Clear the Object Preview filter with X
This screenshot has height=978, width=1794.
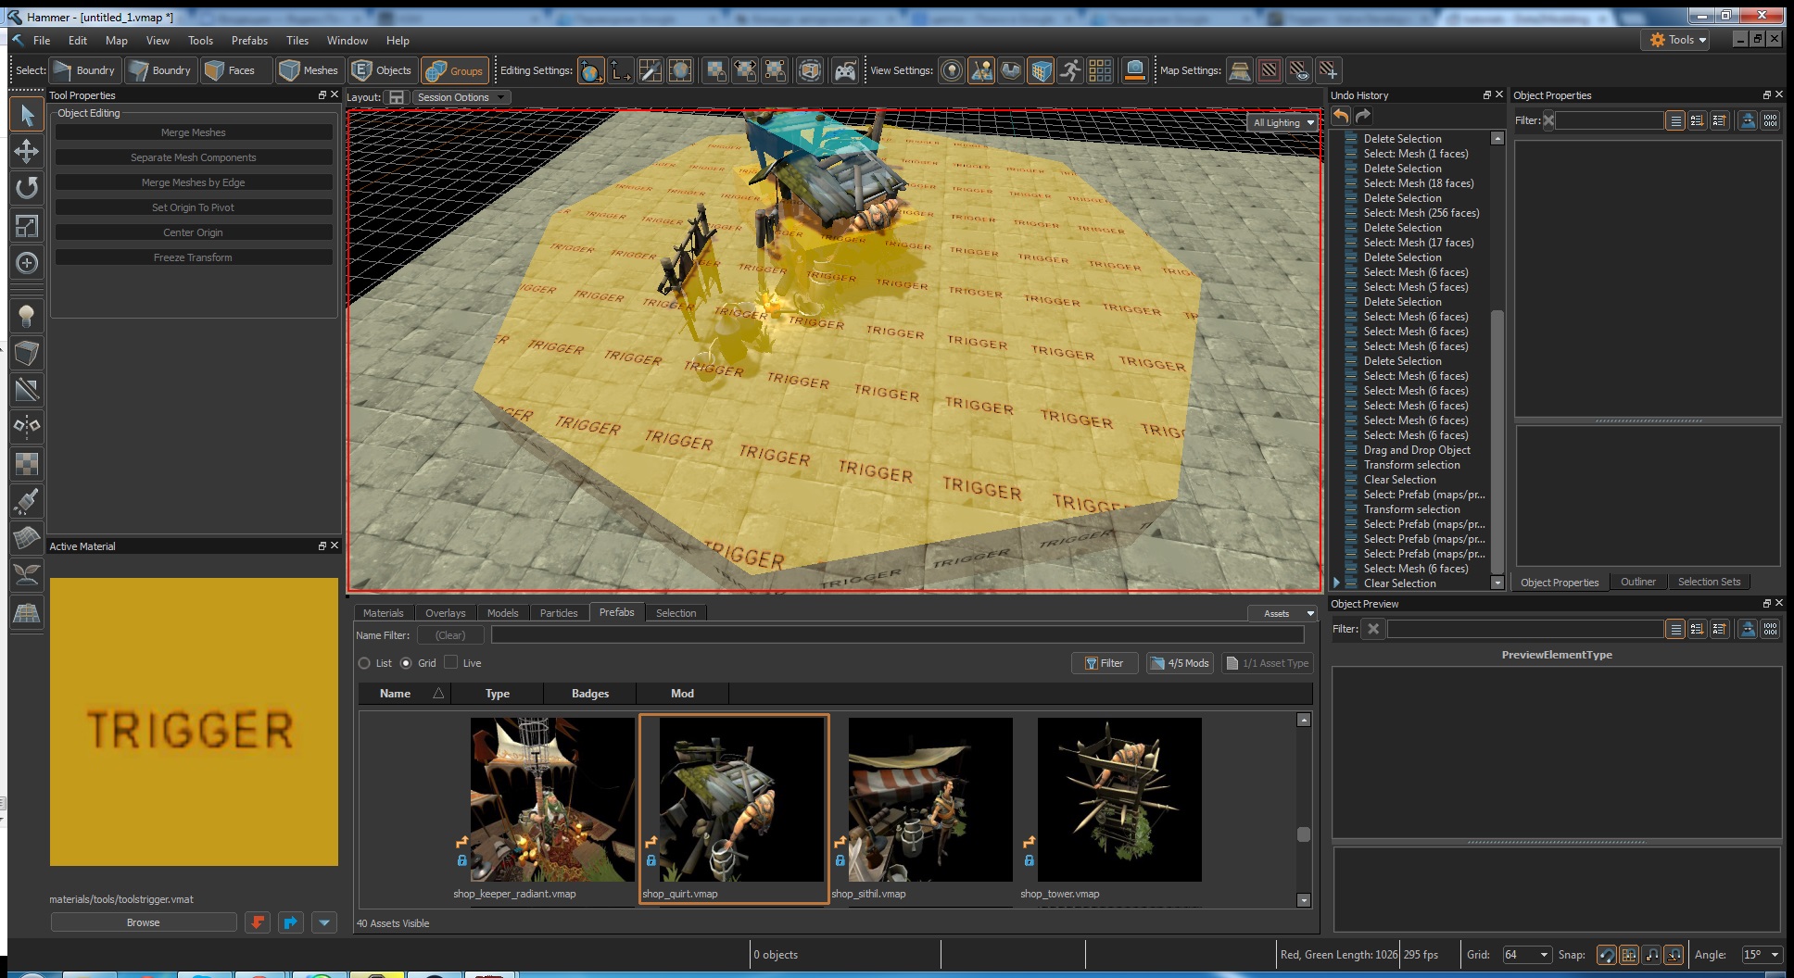1373,629
